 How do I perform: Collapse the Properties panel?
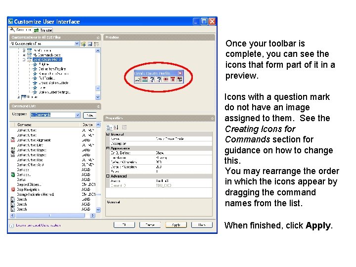[212, 118]
